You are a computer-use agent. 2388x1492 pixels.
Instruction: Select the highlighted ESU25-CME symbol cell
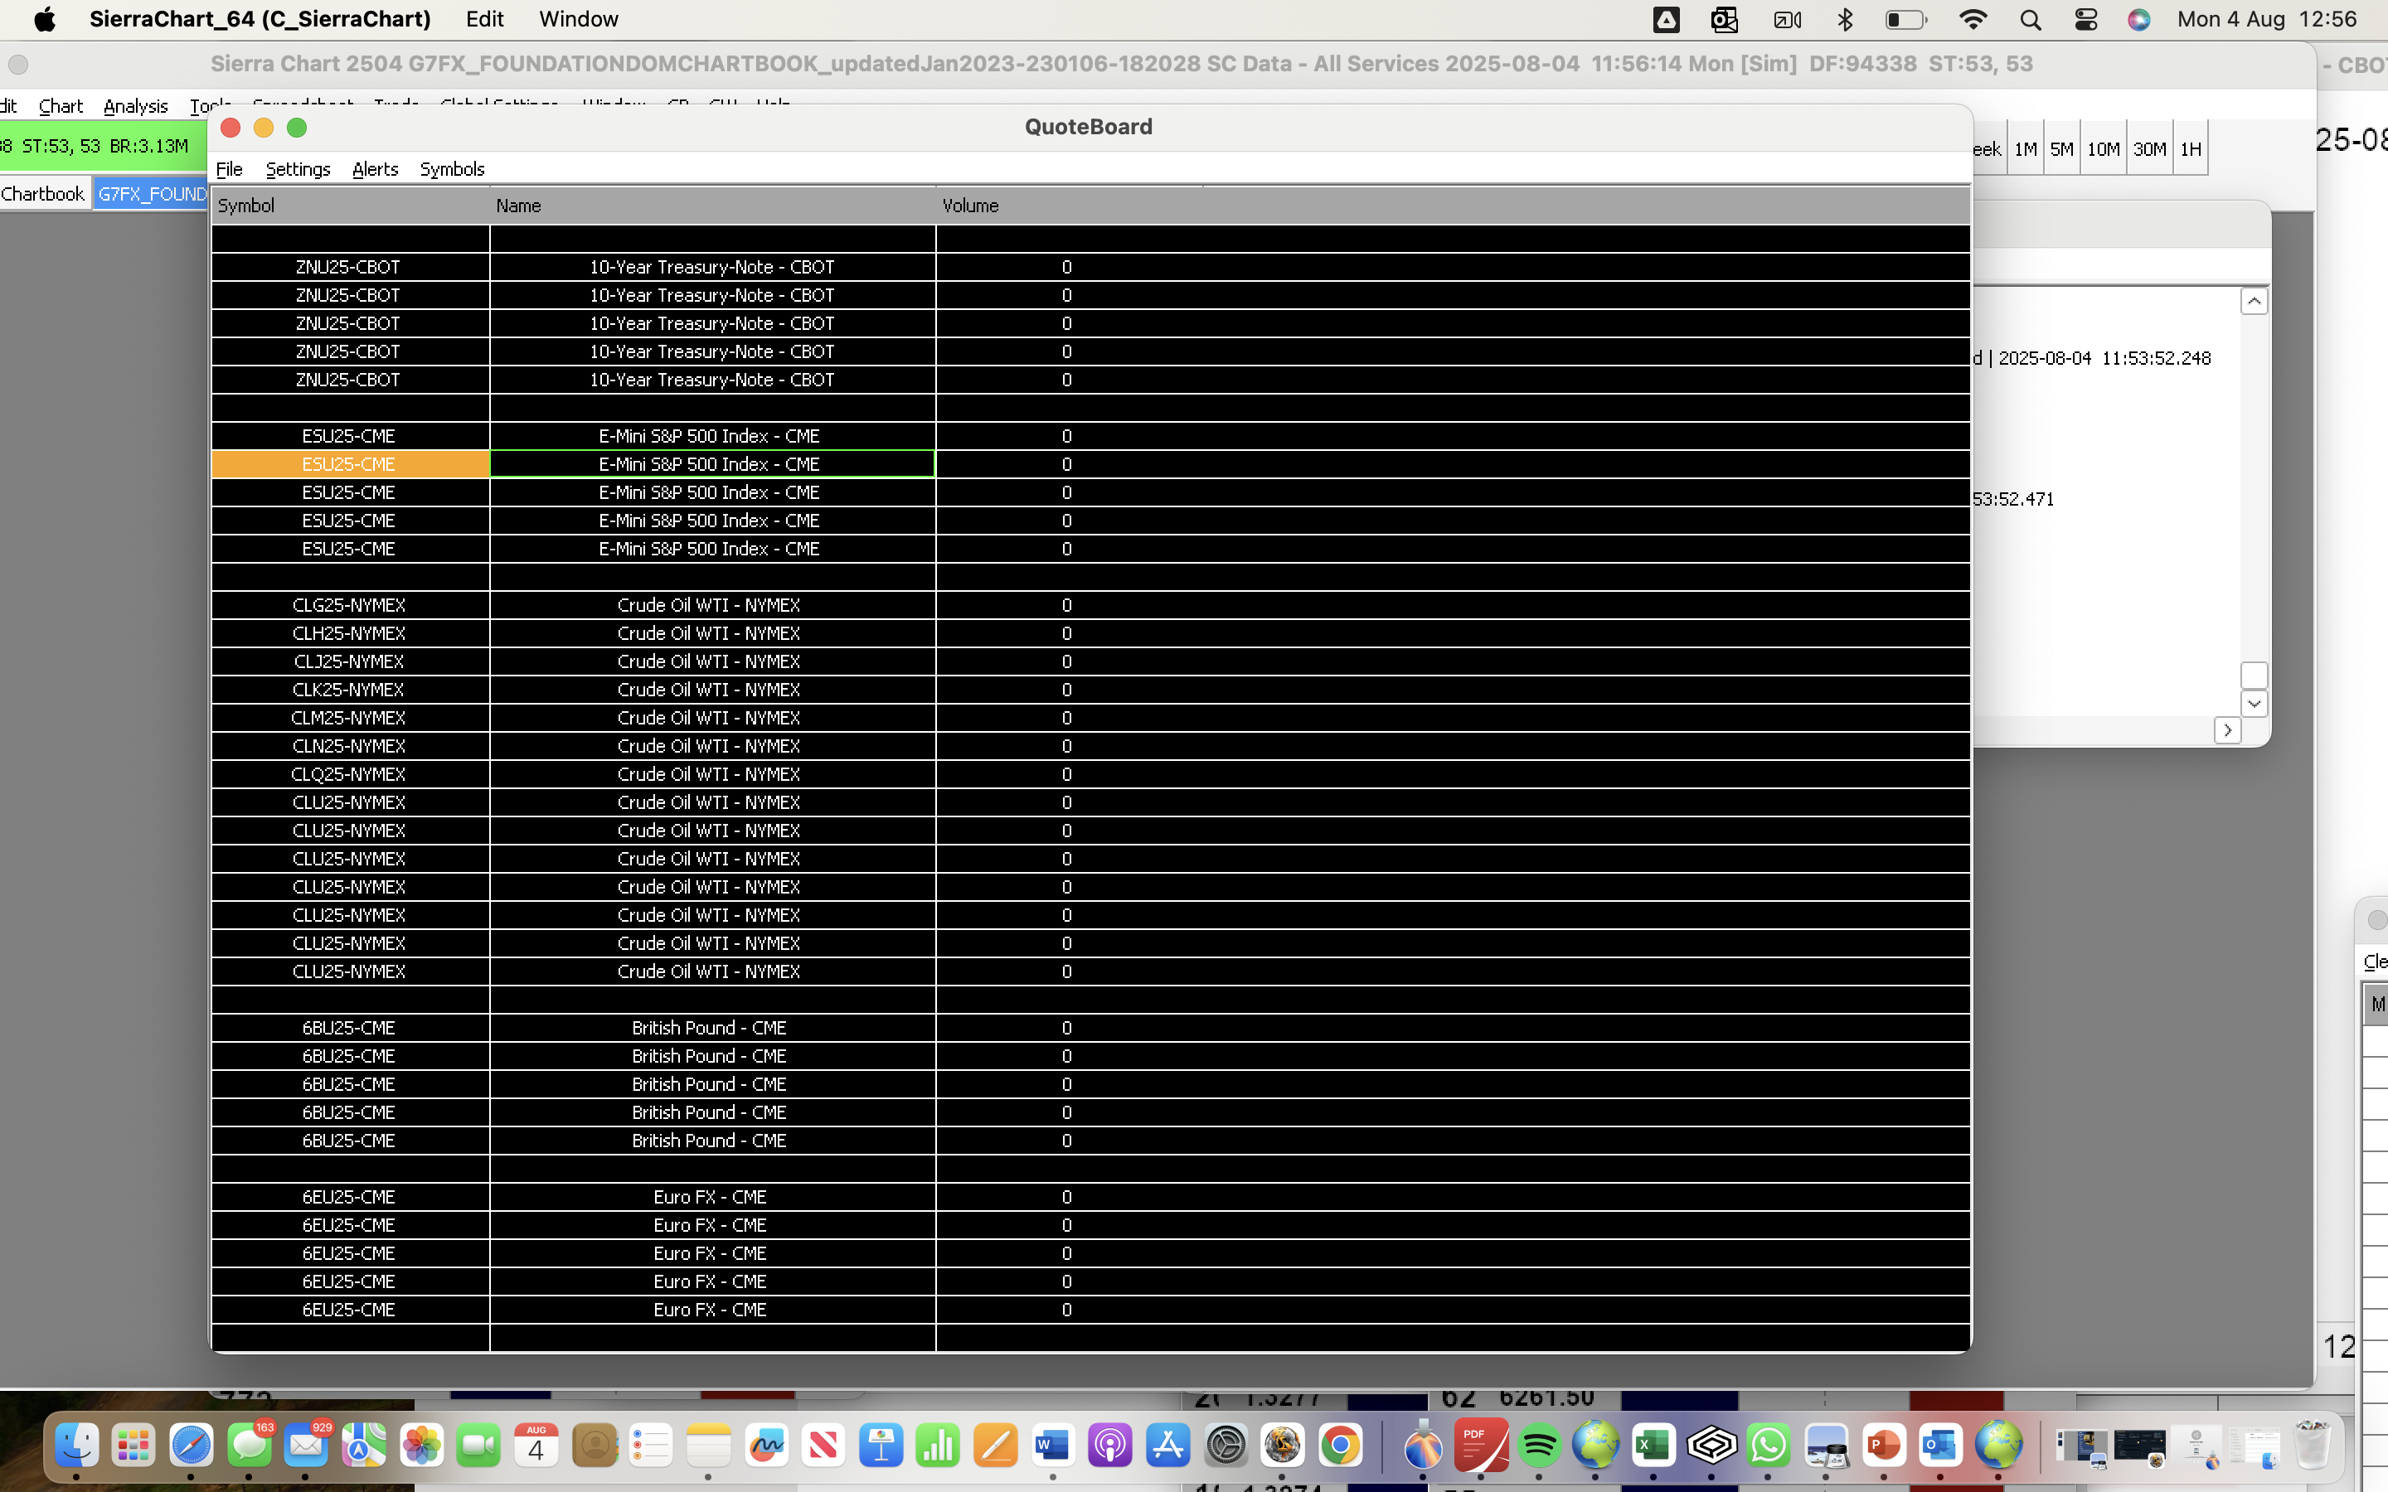point(349,464)
